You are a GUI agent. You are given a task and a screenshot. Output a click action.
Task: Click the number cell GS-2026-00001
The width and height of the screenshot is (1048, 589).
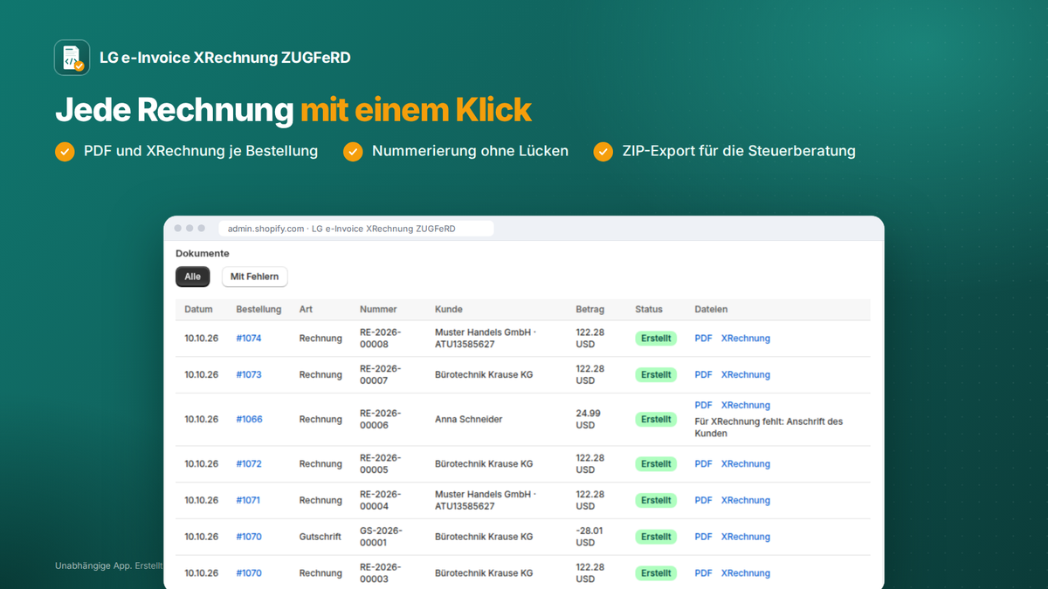[381, 538]
